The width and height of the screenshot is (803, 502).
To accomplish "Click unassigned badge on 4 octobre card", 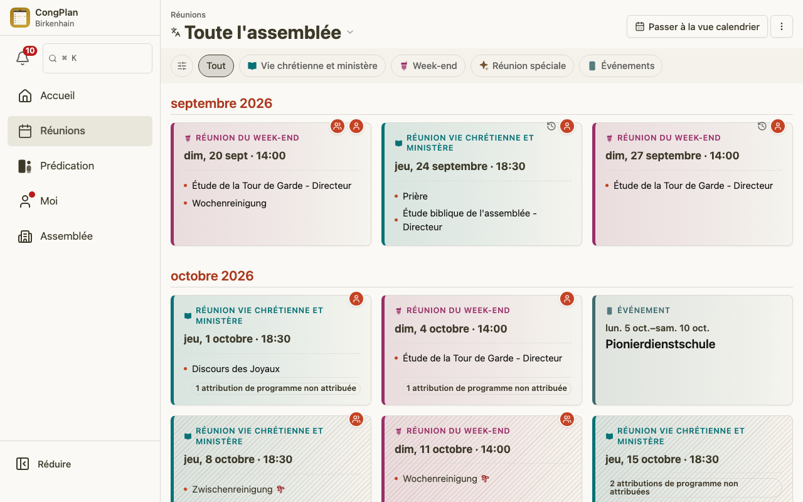I will 487,388.
